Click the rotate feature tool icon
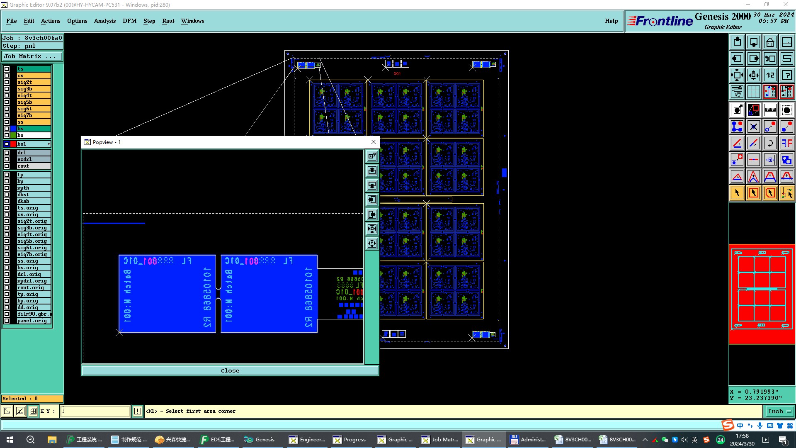Viewport: 796px width, 448px height. click(770, 143)
